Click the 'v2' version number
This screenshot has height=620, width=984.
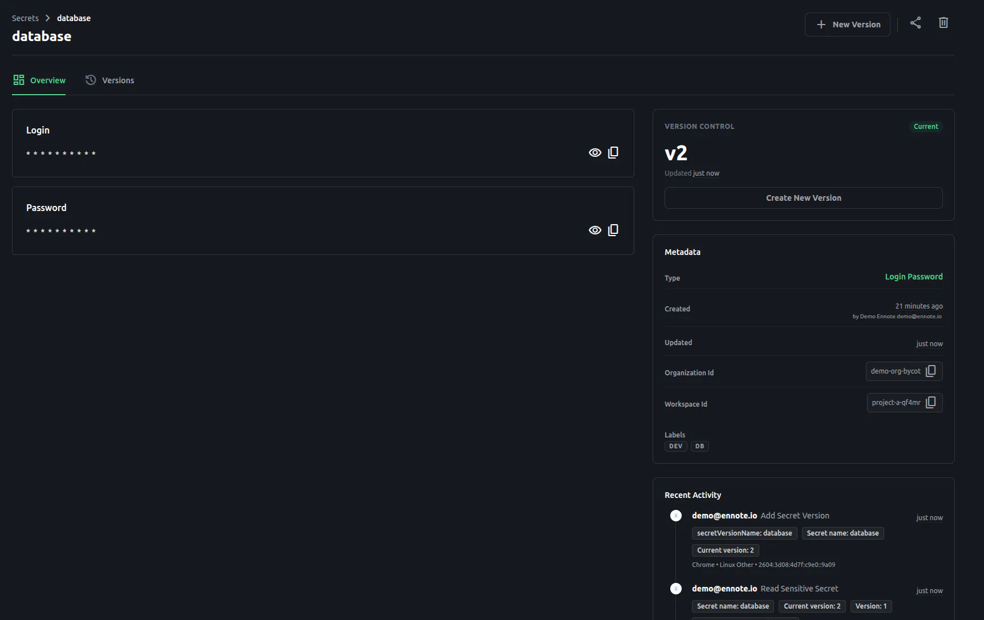676,153
